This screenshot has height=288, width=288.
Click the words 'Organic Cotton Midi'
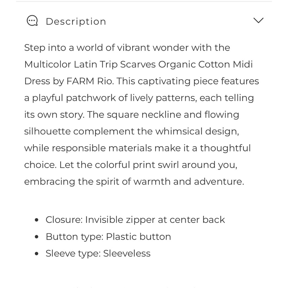(x=205, y=64)
